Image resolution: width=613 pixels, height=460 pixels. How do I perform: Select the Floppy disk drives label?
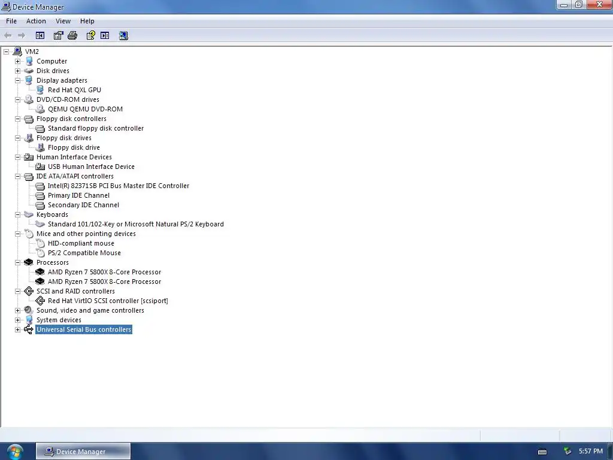63,138
